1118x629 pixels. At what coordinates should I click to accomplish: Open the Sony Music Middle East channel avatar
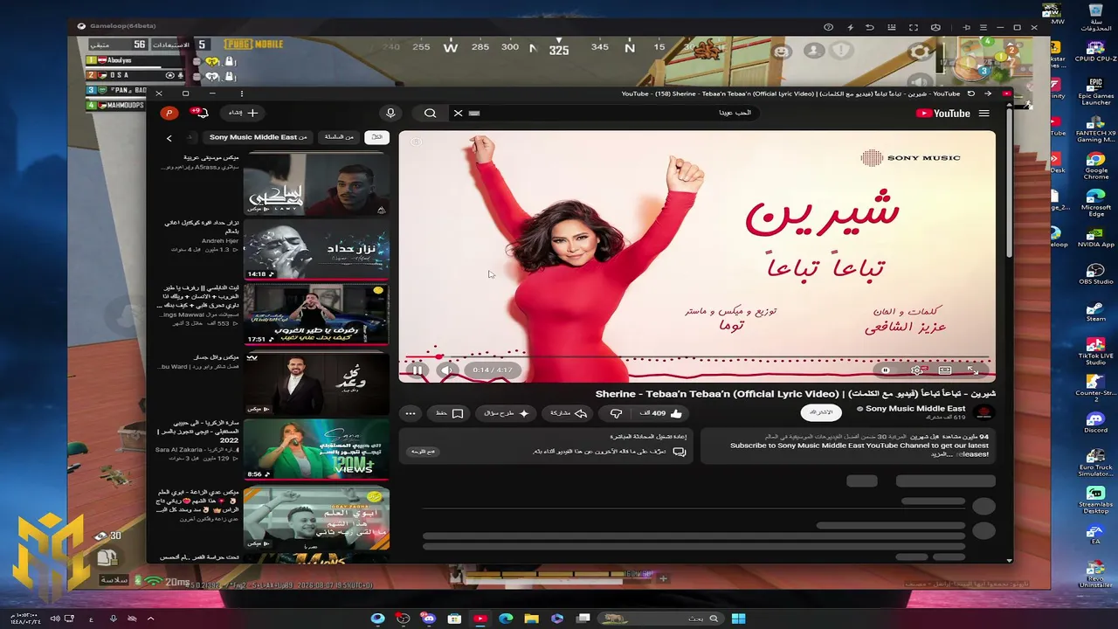(x=984, y=412)
